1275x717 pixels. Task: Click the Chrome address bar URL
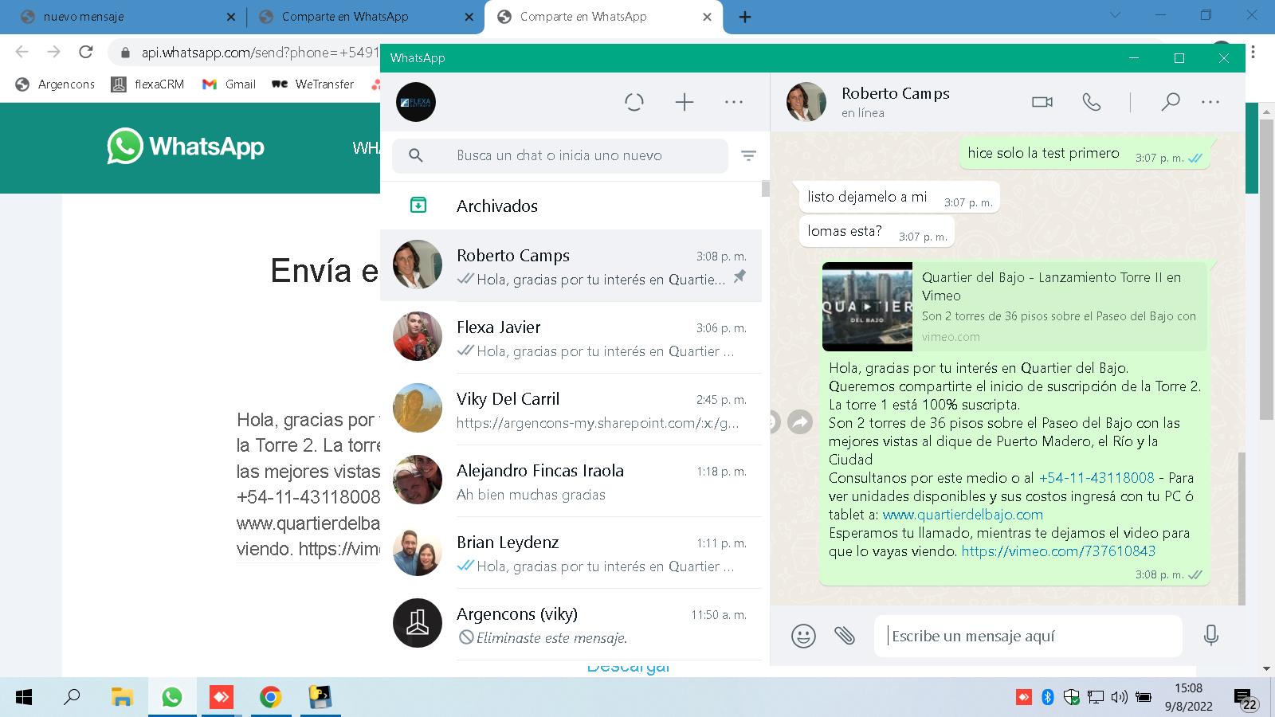click(x=259, y=53)
